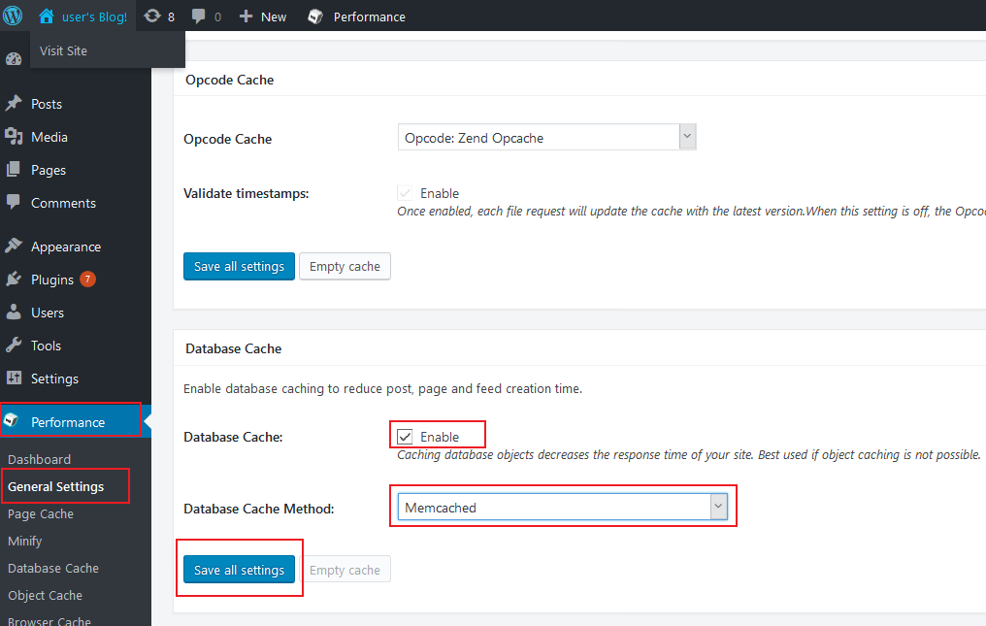Click the arrow of Memcached dropdown
Image resolution: width=986 pixels, height=626 pixels.
click(718, 507)
